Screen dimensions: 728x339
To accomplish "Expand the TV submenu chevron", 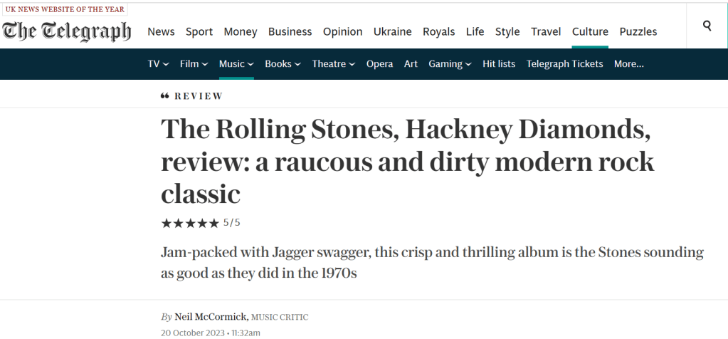I will (x=166, y=64).
